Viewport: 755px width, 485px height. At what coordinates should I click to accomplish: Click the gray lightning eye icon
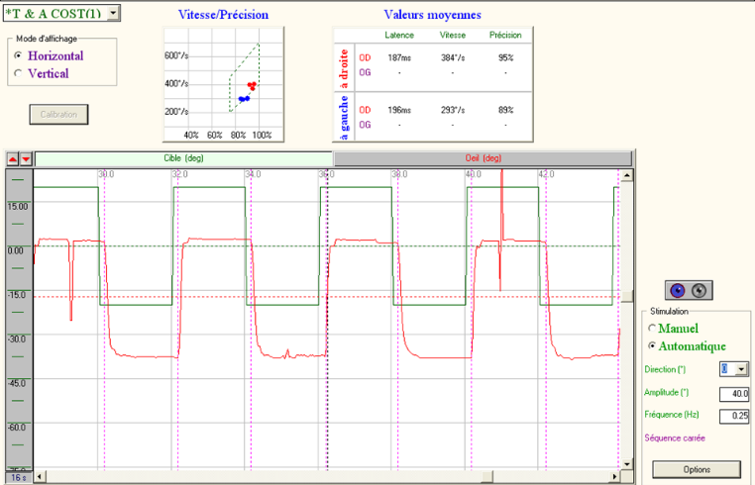click(700, 291)
